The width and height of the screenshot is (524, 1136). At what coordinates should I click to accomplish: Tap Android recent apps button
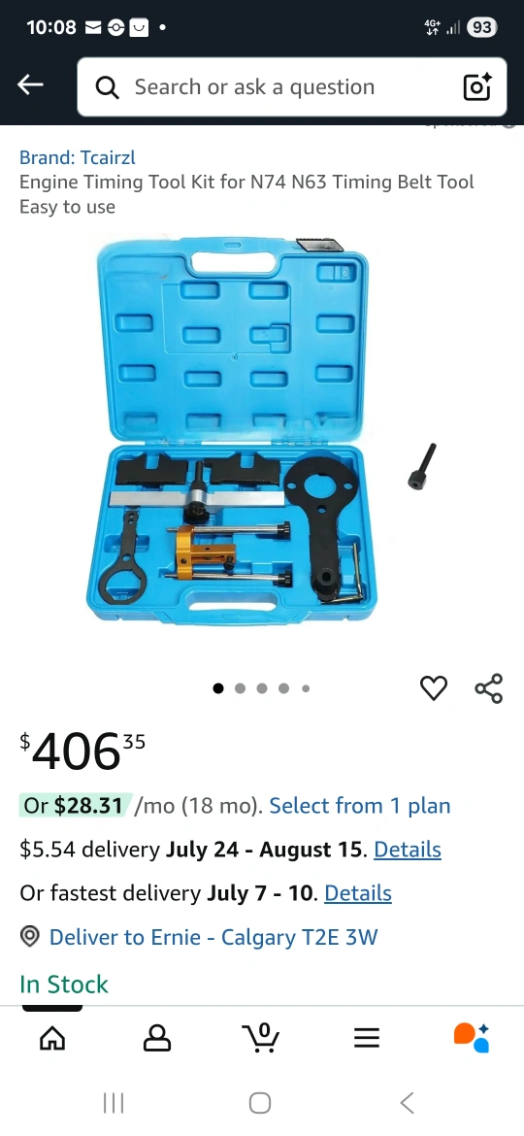114,1103
